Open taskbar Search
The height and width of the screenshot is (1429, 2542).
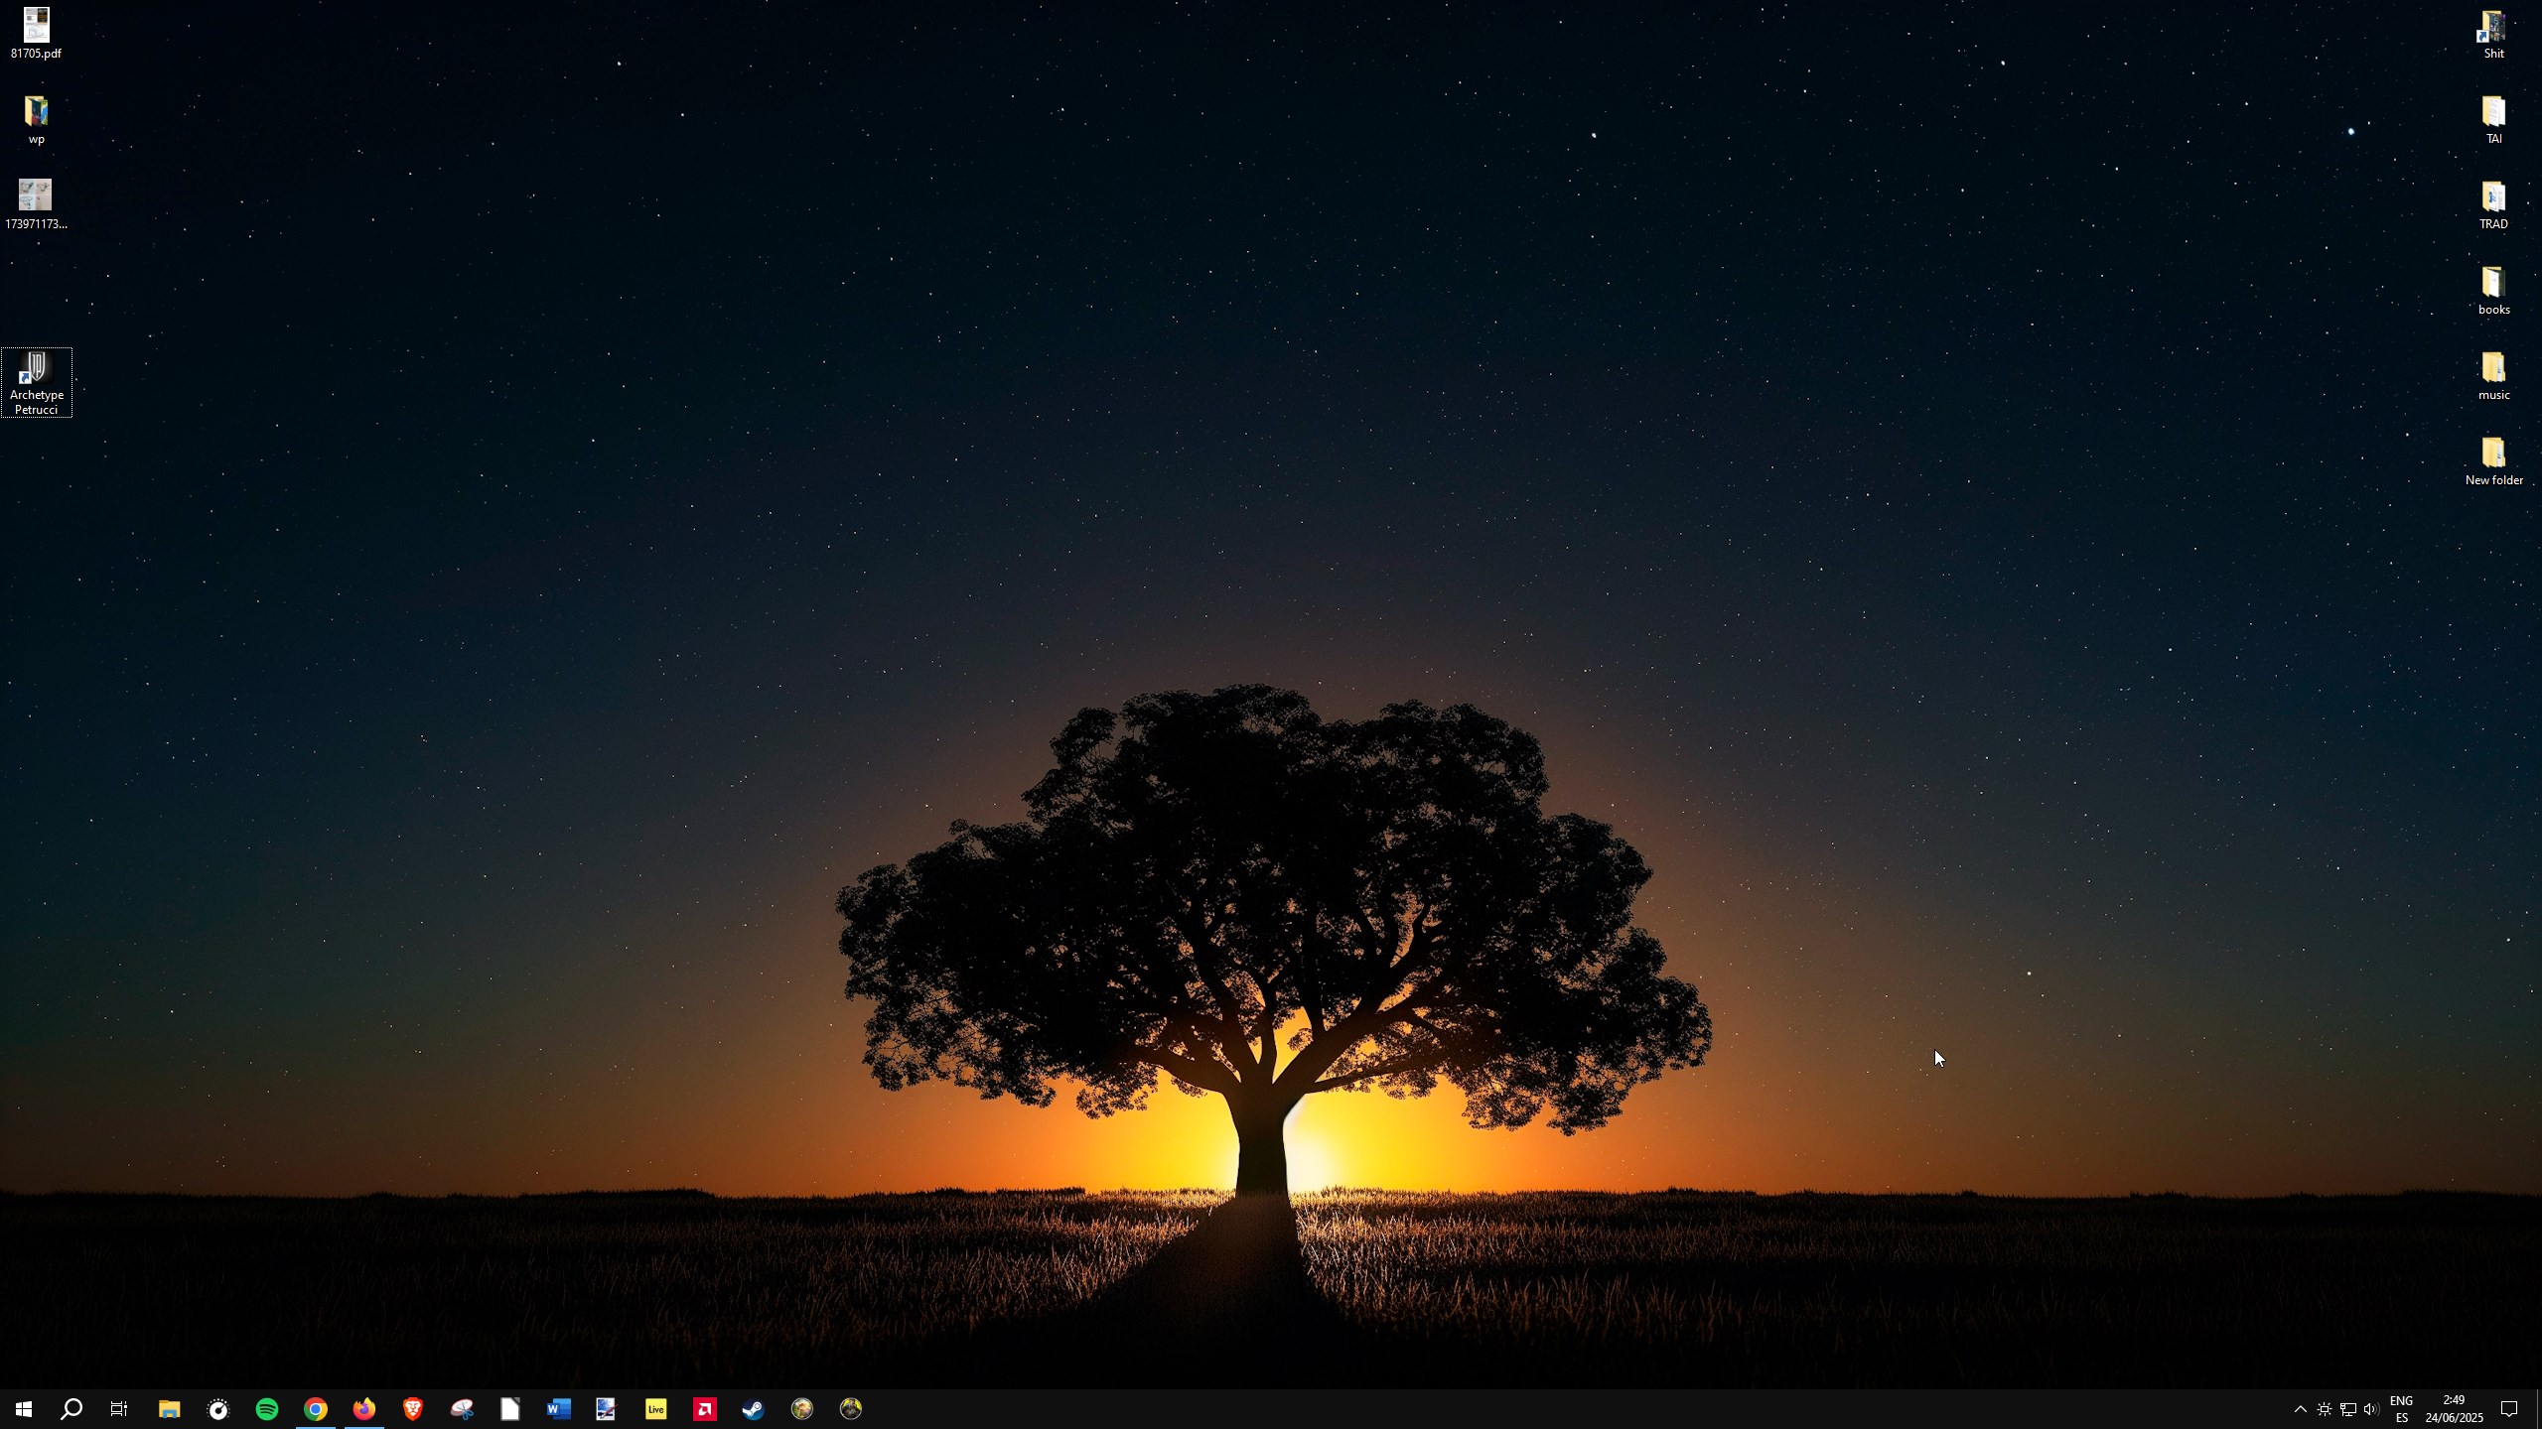(x=71, y=1409)
